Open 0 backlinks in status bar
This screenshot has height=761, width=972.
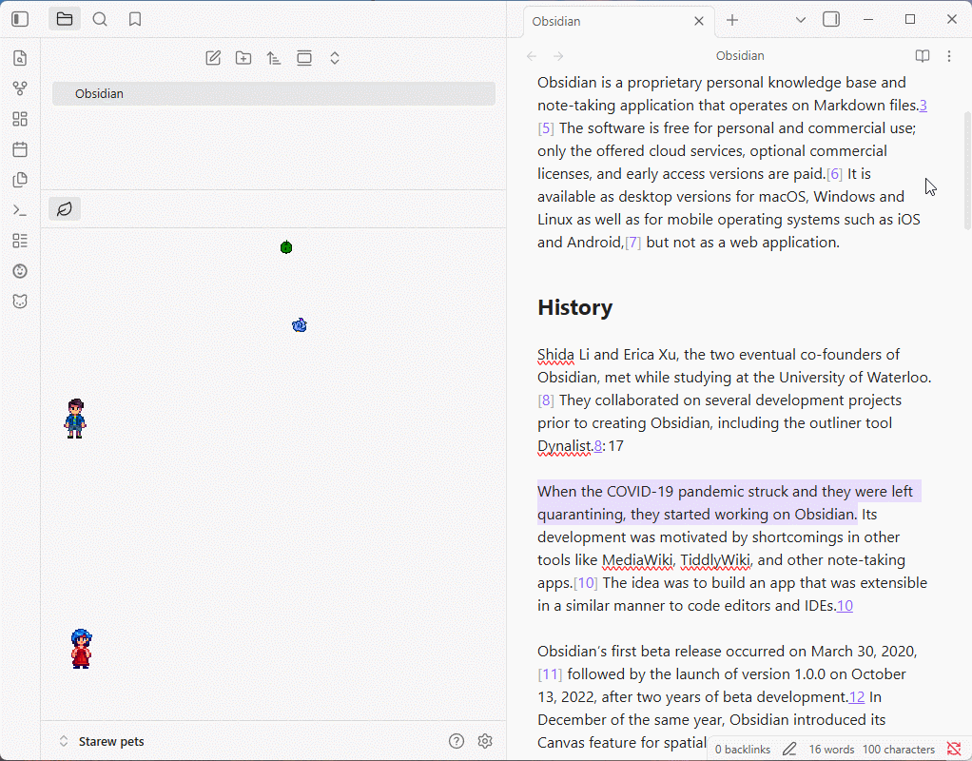click(x=743, y=750)
